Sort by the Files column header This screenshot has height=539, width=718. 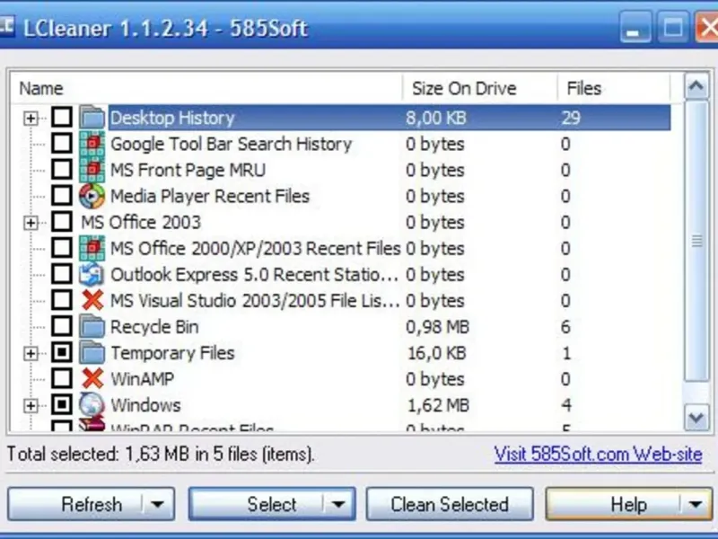pyautogui.click(x=614, y=88)
